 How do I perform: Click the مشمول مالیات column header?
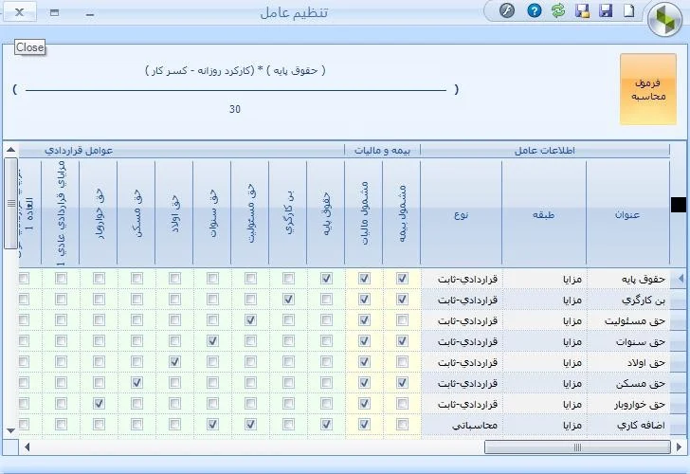click(x=364, y=212)
